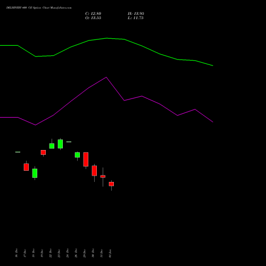Viewport: 266px width, 266px height.
Task: Click the green candle for 26 Dec
Action: [77, 155]
